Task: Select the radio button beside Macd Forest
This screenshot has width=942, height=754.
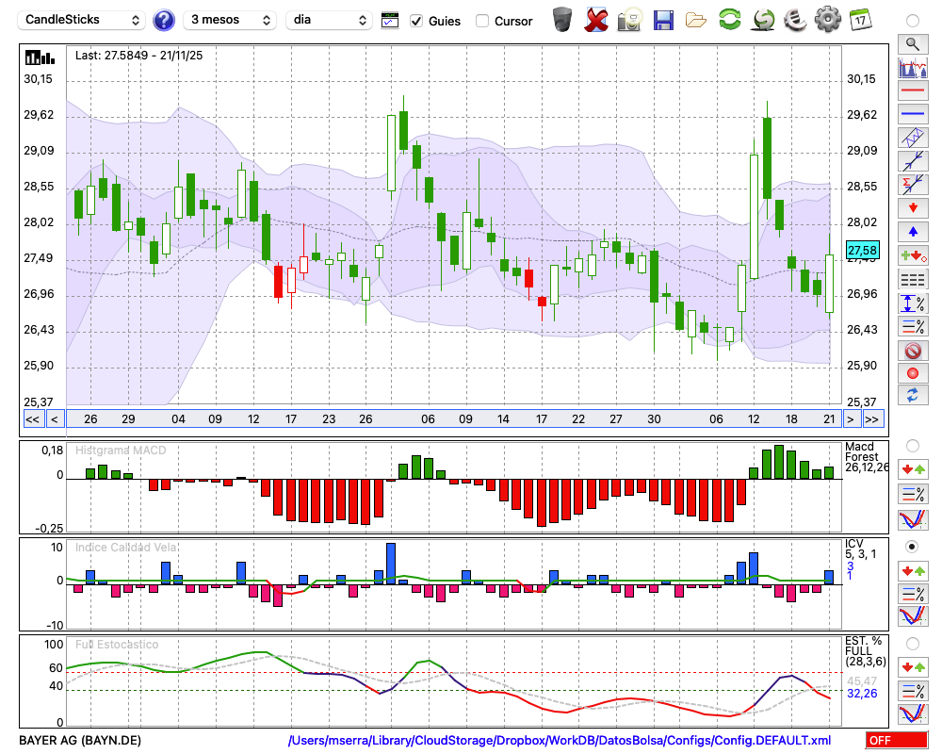Action: (x=912, y=445)
